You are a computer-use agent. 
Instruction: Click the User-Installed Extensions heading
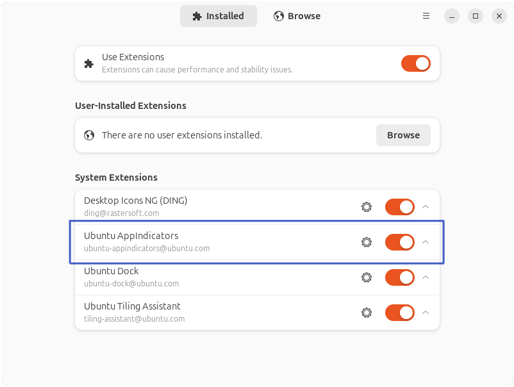click(x=131, y=106)
